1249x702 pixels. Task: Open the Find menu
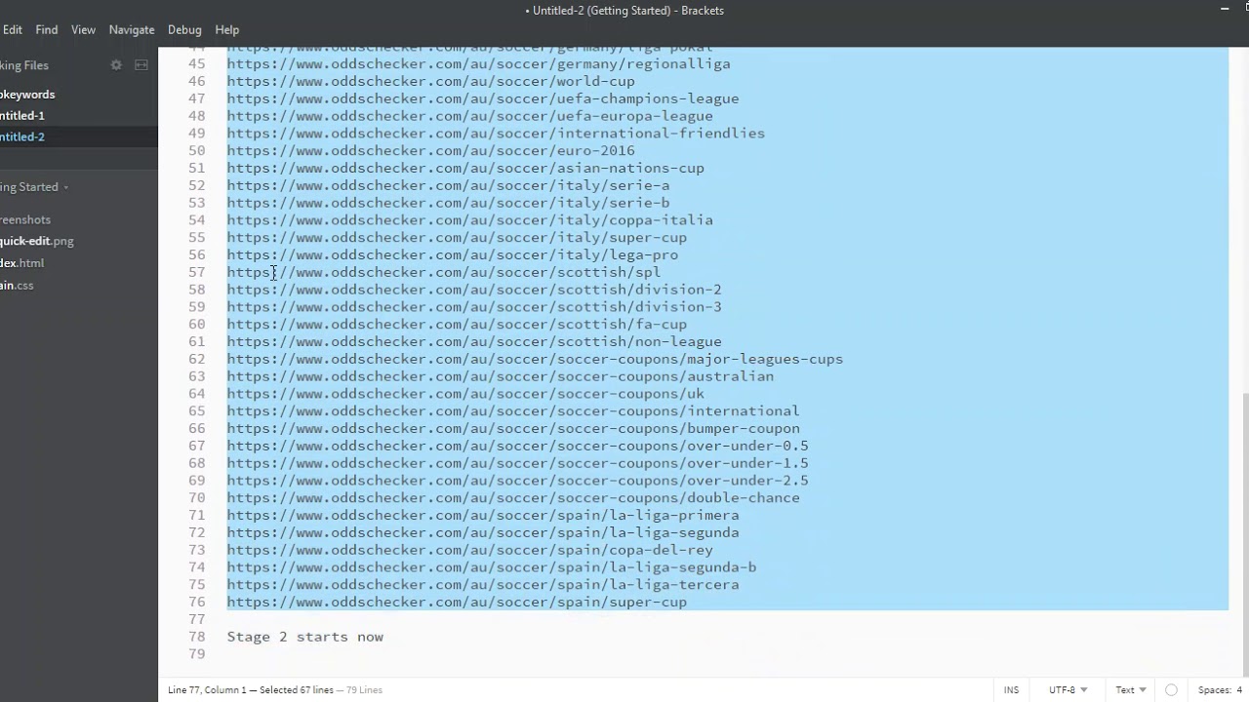pyautogui.click(x=47, y=29)
